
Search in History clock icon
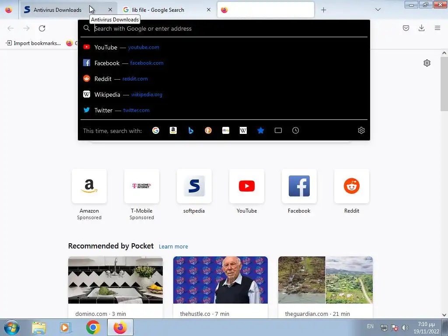(x=296, y=130)
